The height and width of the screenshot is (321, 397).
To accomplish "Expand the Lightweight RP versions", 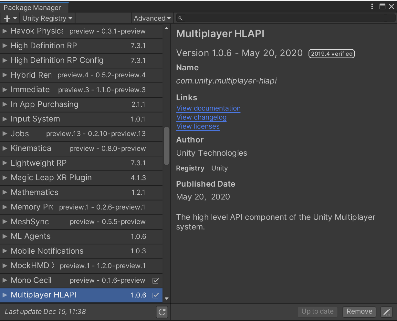I will tap(5, 163).
